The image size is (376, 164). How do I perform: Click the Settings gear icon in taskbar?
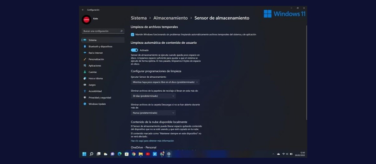click(x=169, y=154)
